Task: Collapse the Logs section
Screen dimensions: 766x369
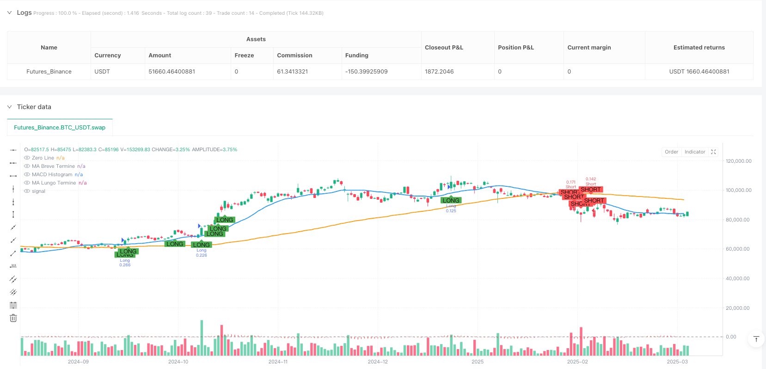Action: click(x=9, y=12)
